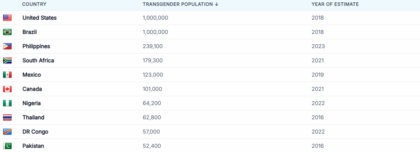Open the Brazil country link
The height and width of the screenshot is (152, 420).
pos(30,32)
